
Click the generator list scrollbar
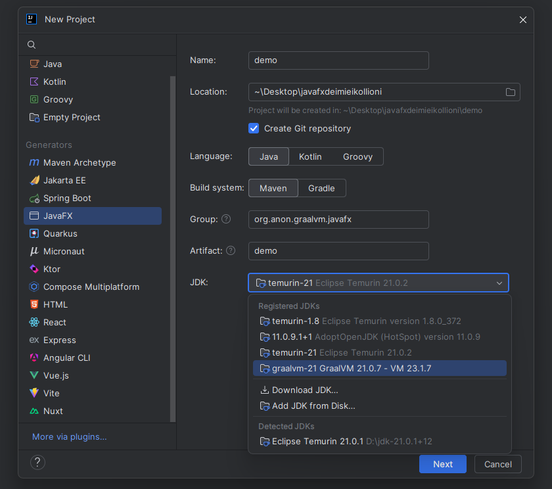tap(172, 249)
